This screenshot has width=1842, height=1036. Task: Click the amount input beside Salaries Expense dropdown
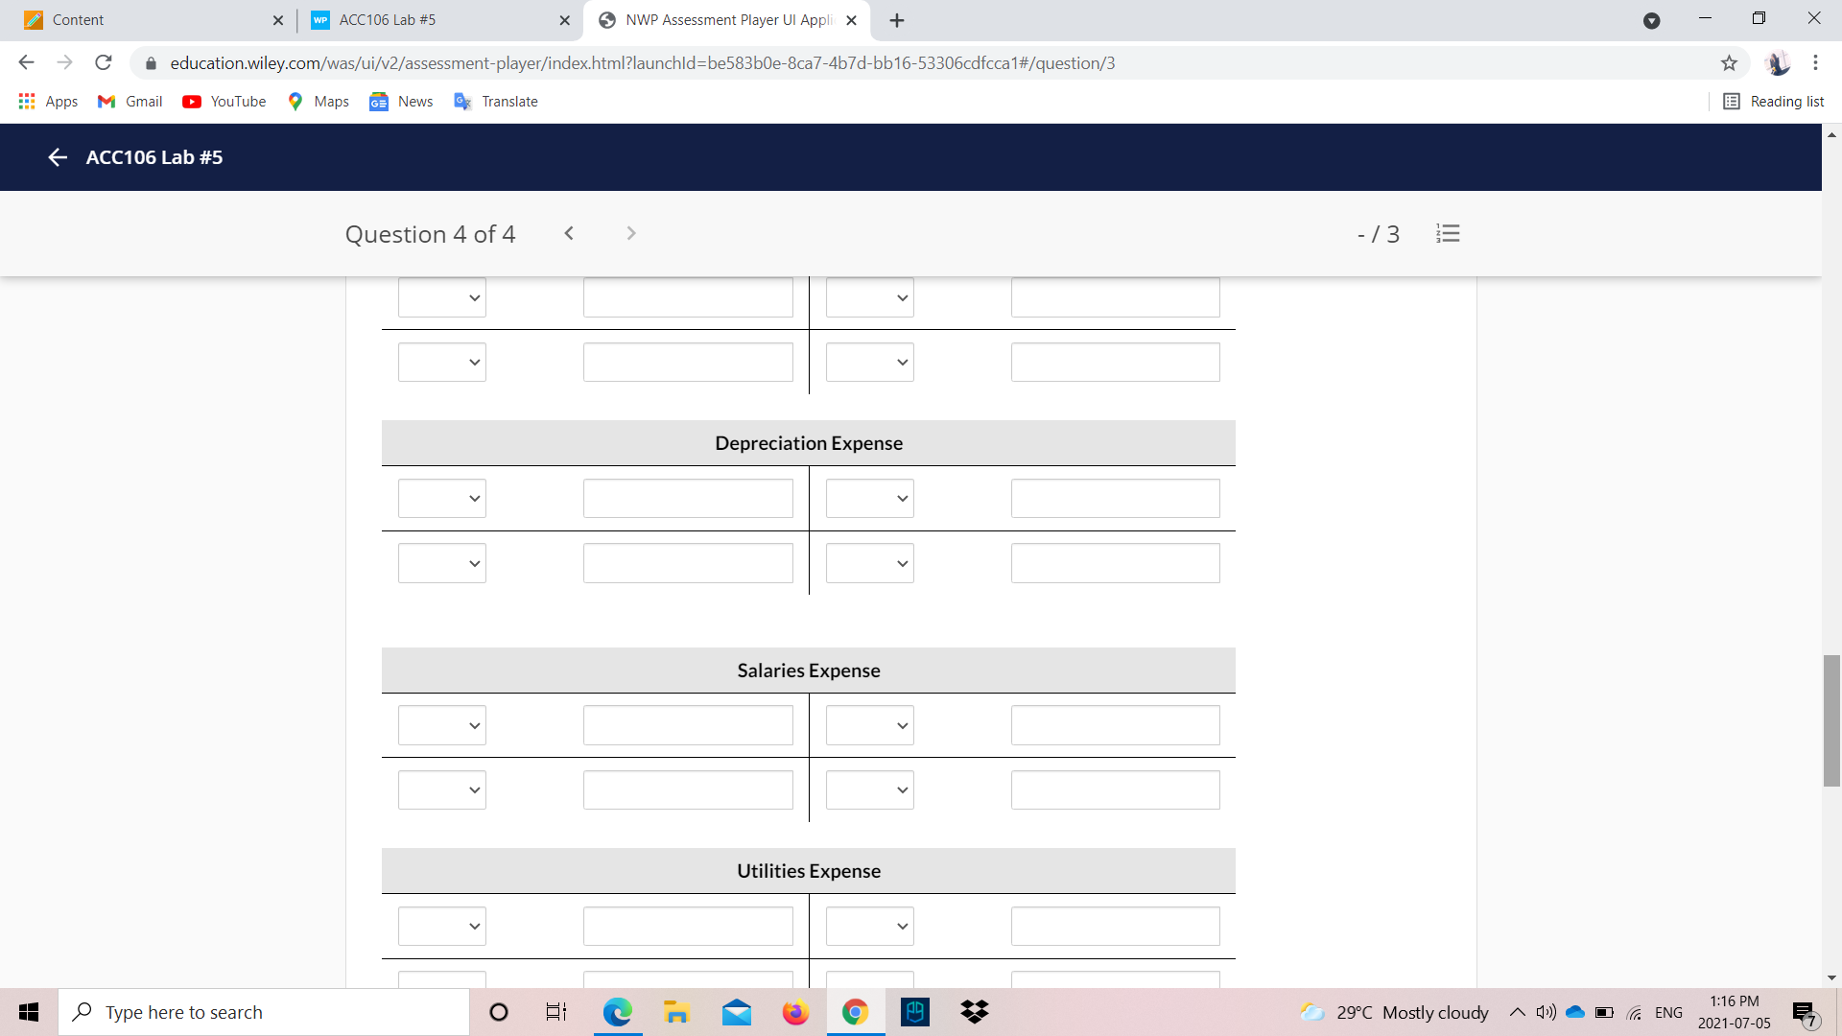coord(687,724)
